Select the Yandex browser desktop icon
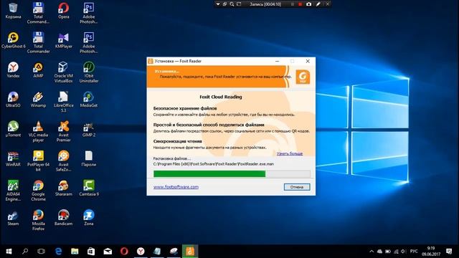The image size is (459, 258). click(13, 70)
